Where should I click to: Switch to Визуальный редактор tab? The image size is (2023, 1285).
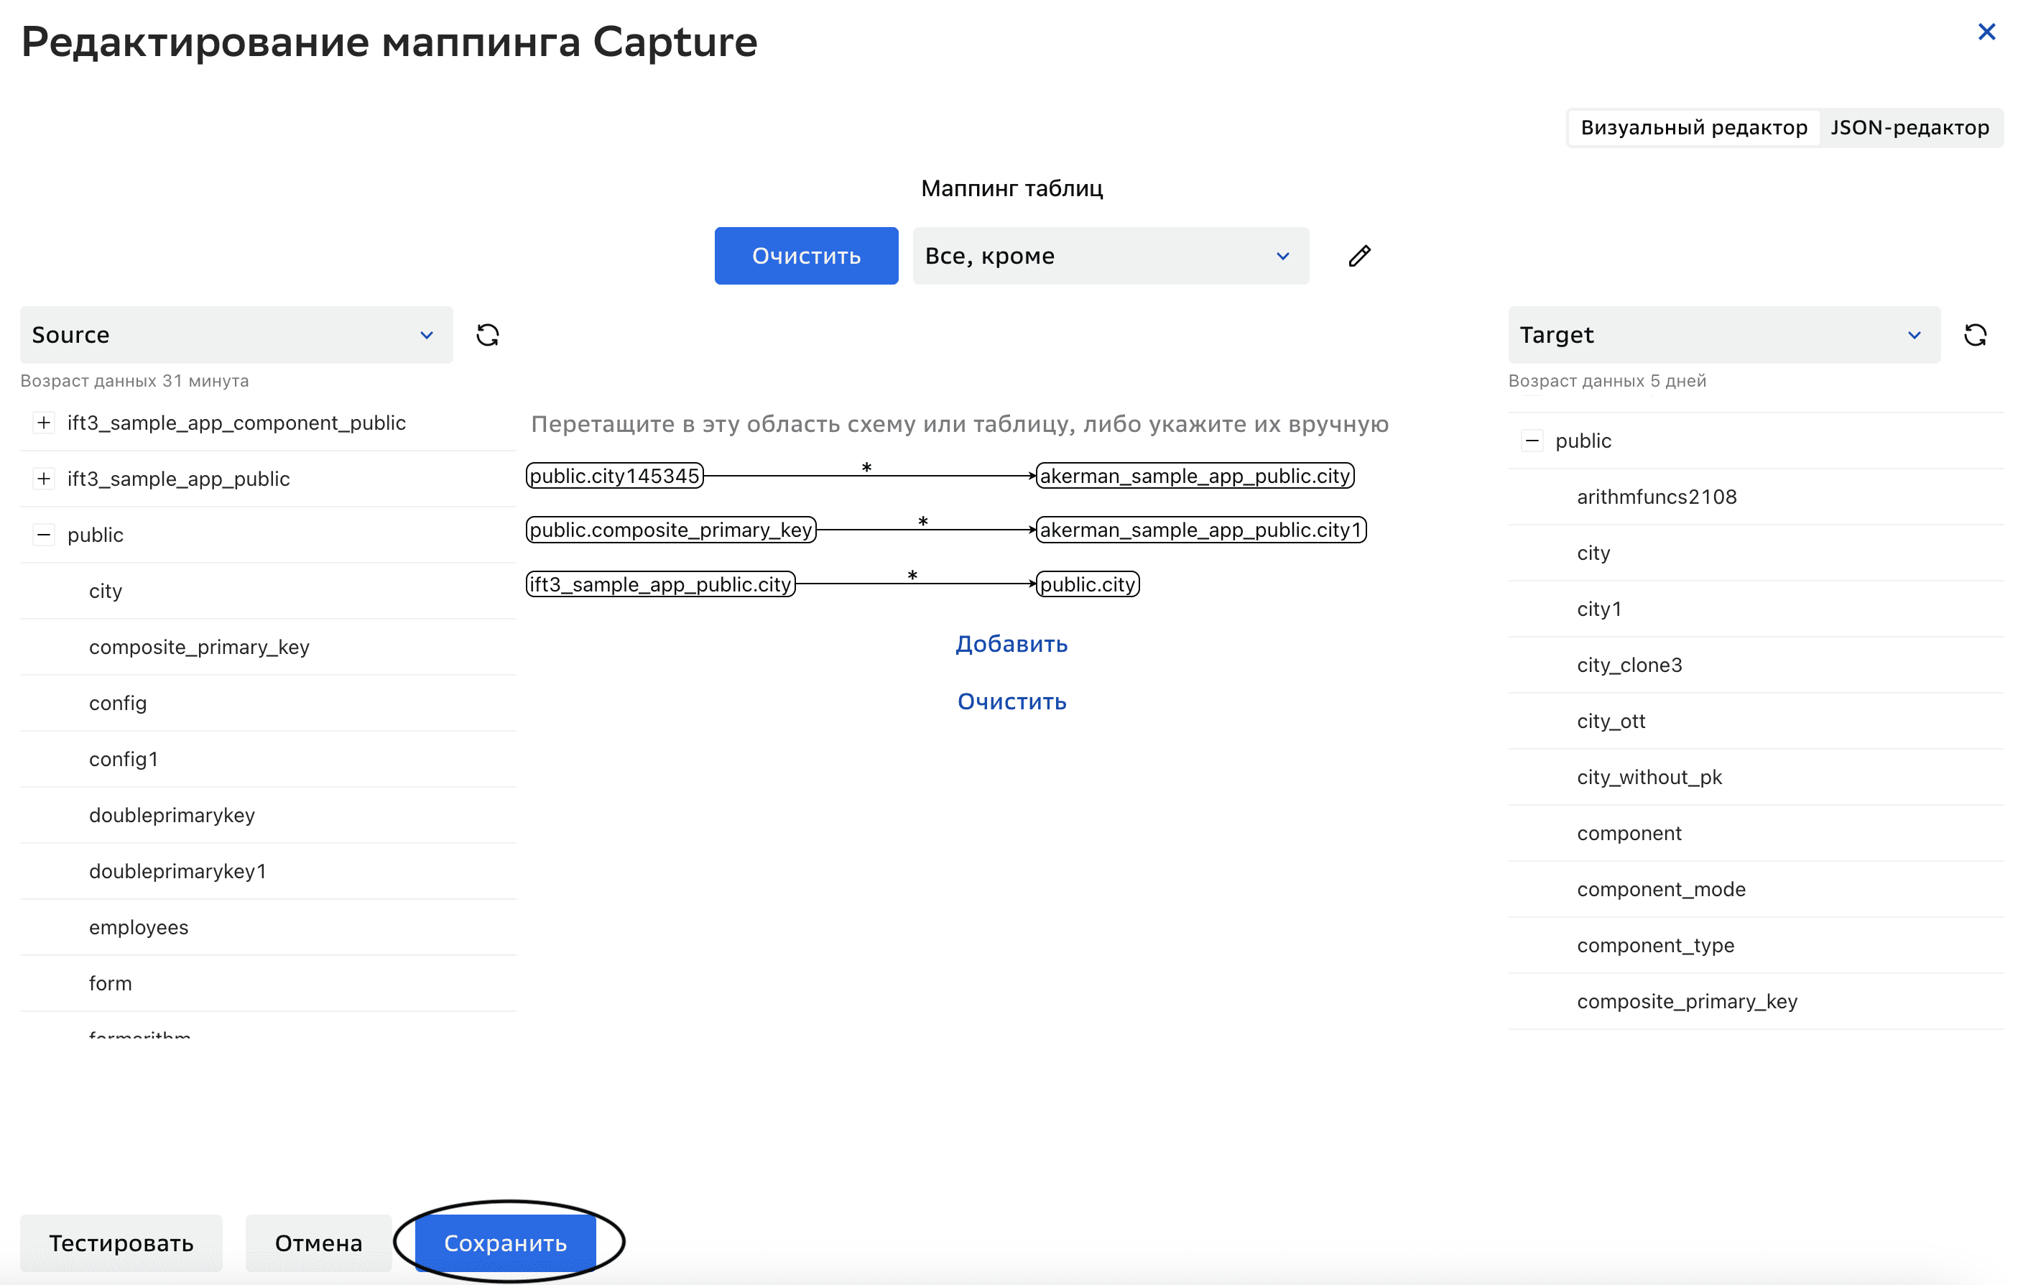pyautogui.click(x=1693, y=128)
